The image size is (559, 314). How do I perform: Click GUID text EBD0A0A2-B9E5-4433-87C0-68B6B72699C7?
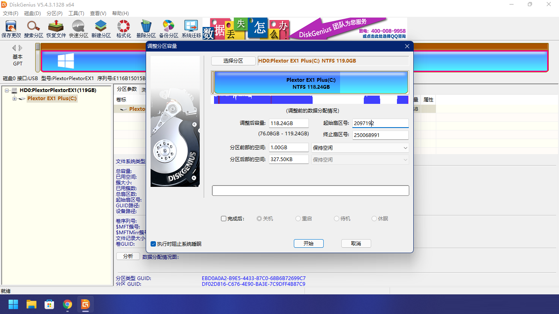click(254, 278)
